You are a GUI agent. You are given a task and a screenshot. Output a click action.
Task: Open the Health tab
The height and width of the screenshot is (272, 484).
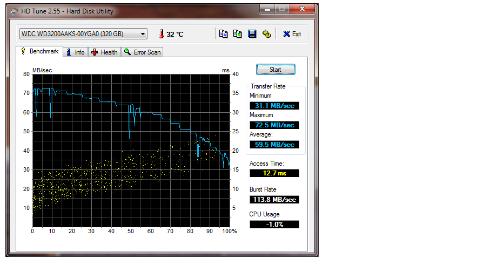pyautogui.click(x=104, y=52)
